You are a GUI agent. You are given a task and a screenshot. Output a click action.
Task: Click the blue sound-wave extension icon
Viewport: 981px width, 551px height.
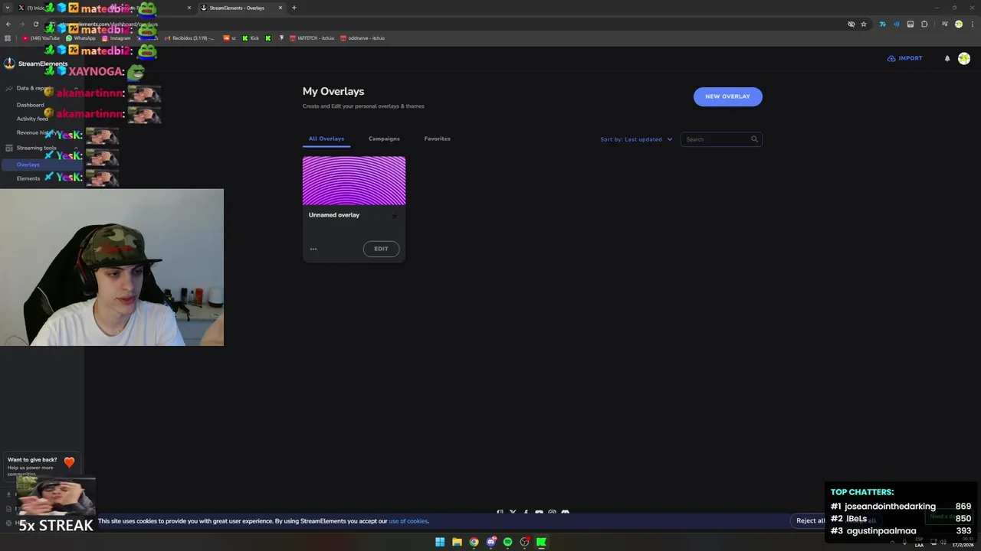[897, 24]
